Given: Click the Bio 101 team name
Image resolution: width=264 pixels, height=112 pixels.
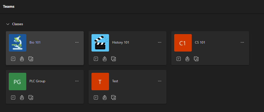Looking at the screenshot, I should click(35, 43).
